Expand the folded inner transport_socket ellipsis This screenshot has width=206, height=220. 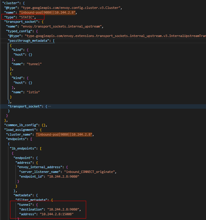point(49,106)
